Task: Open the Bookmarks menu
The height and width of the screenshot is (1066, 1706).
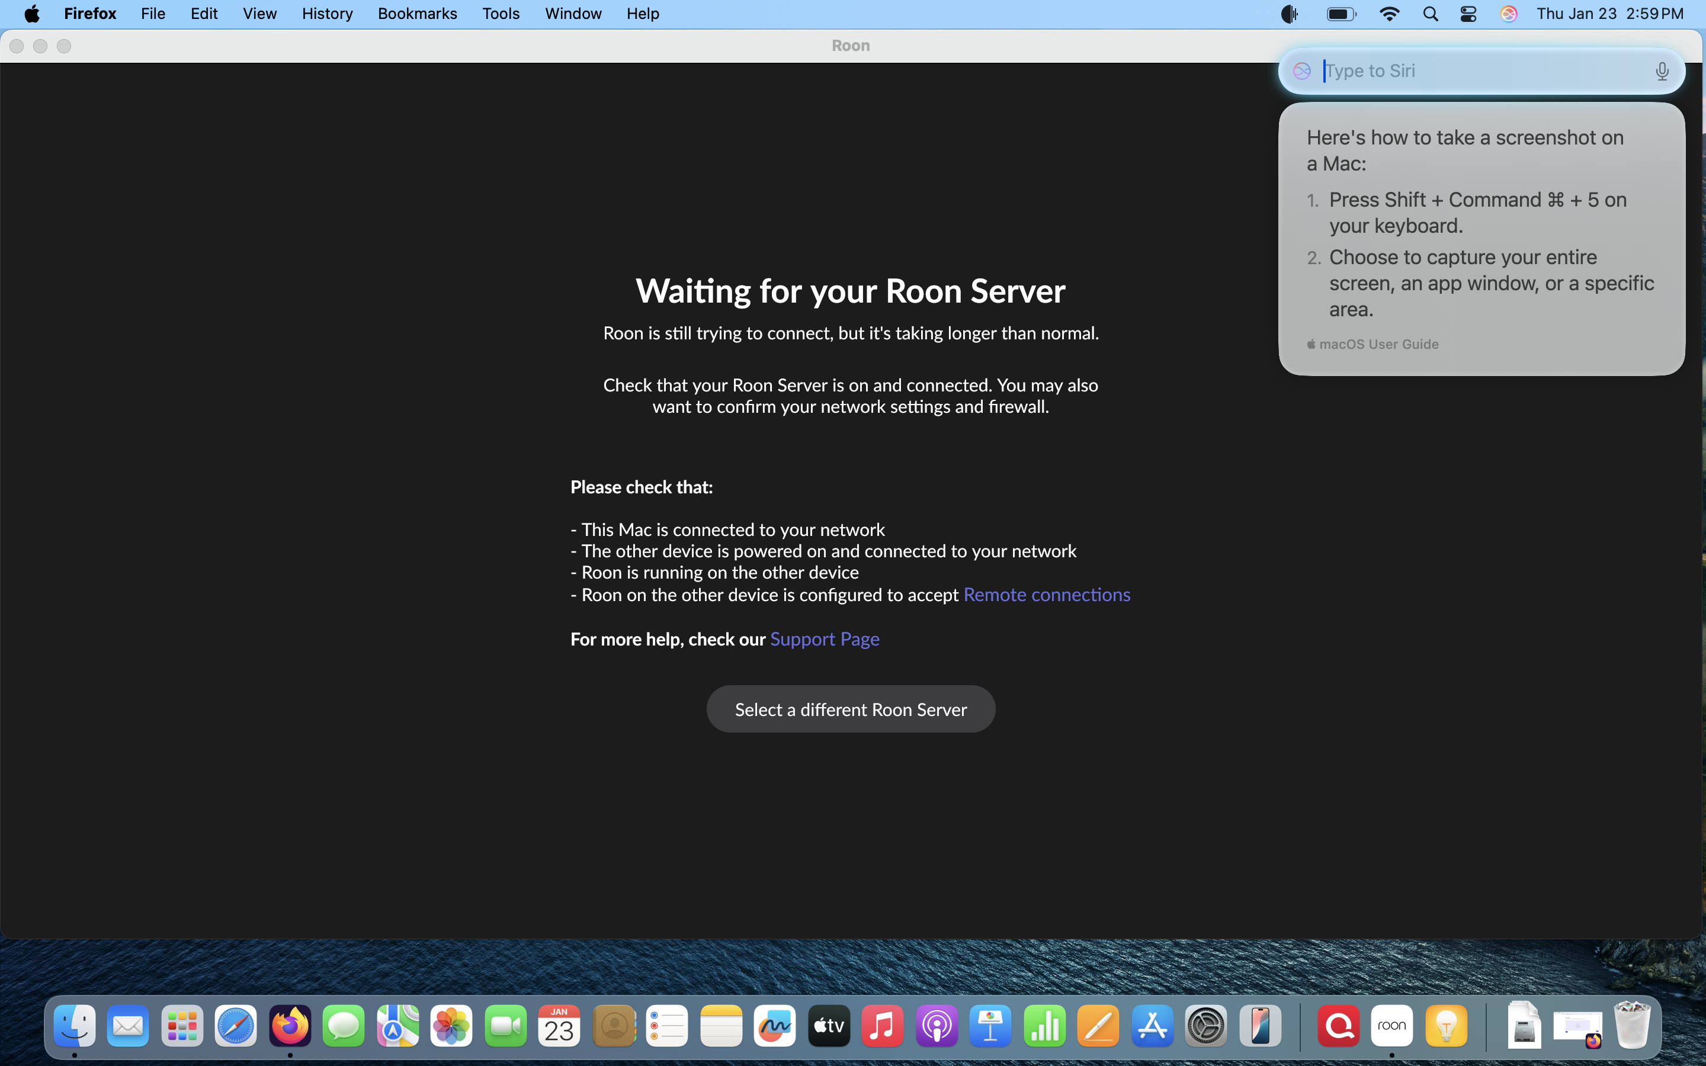Action: tap(418, 14)
